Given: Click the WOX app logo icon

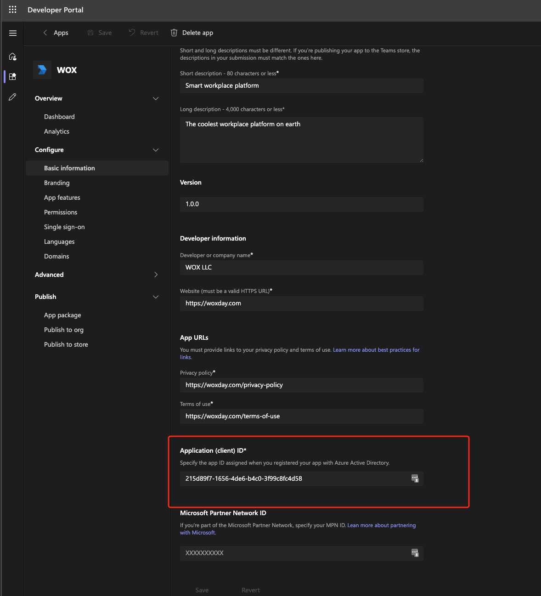Looking at the screenshot, I should click(x=42, y=70).
